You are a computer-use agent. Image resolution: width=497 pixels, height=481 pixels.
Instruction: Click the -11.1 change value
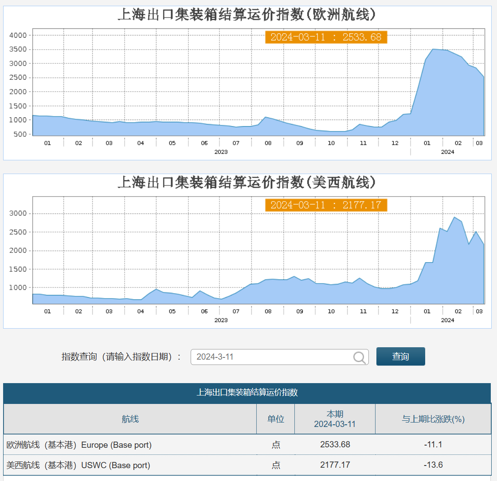(x=433, y=445)
